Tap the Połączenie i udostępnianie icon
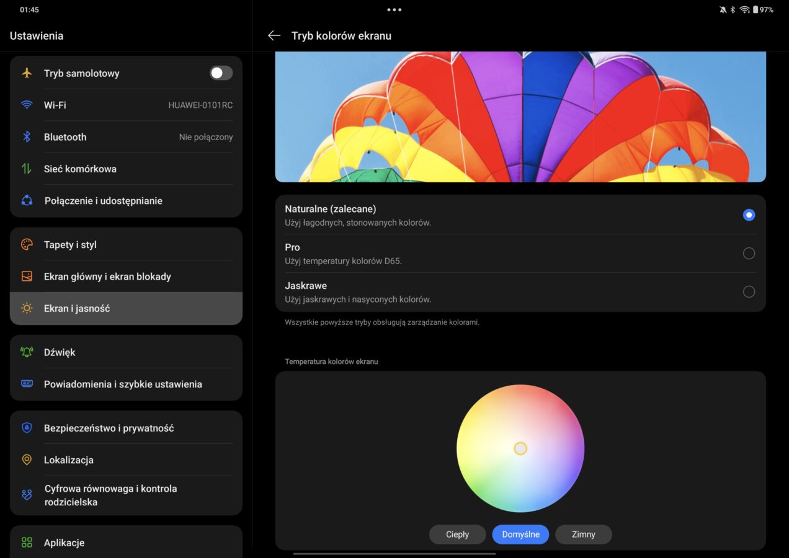Viewport: 789px width, 558px height. [x=27, y=200]
